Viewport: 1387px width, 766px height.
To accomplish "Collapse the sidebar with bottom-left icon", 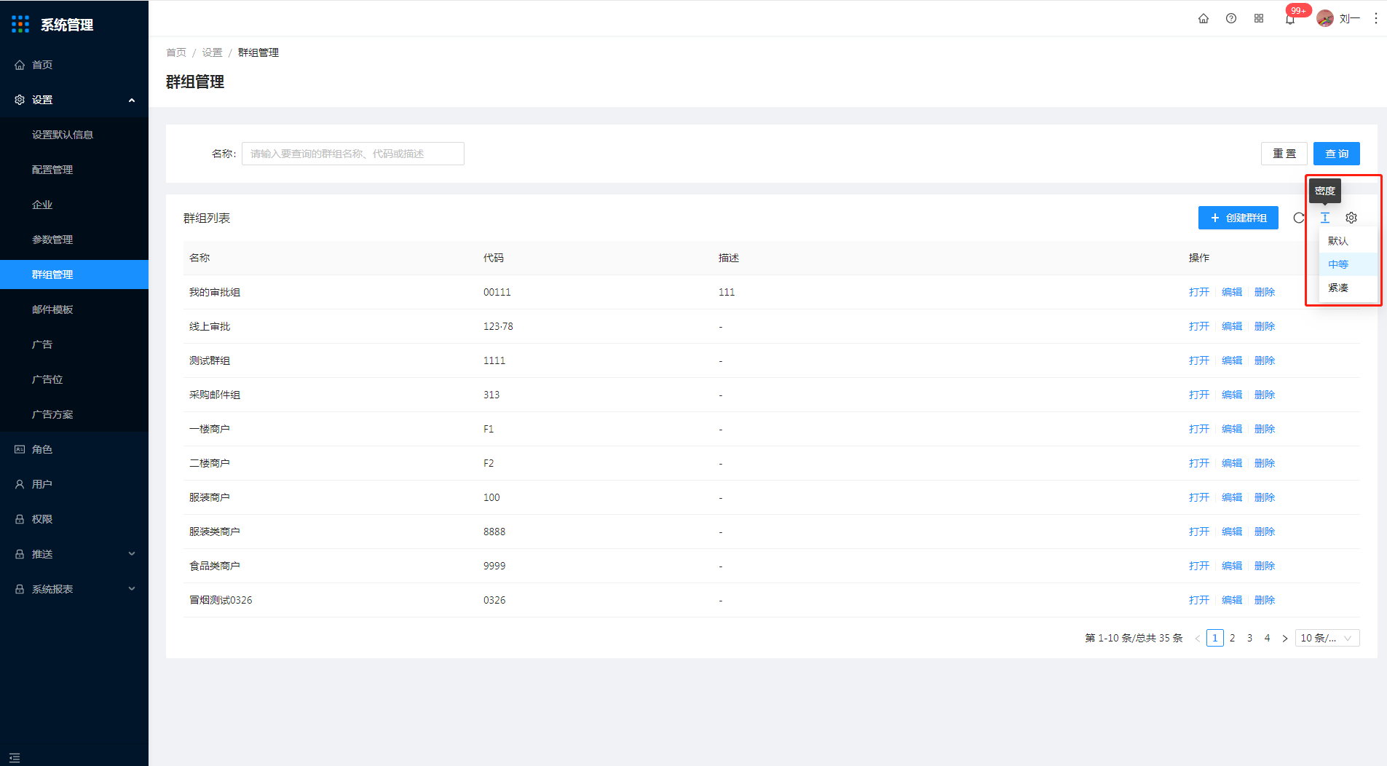I will click(x=15, y=758).
